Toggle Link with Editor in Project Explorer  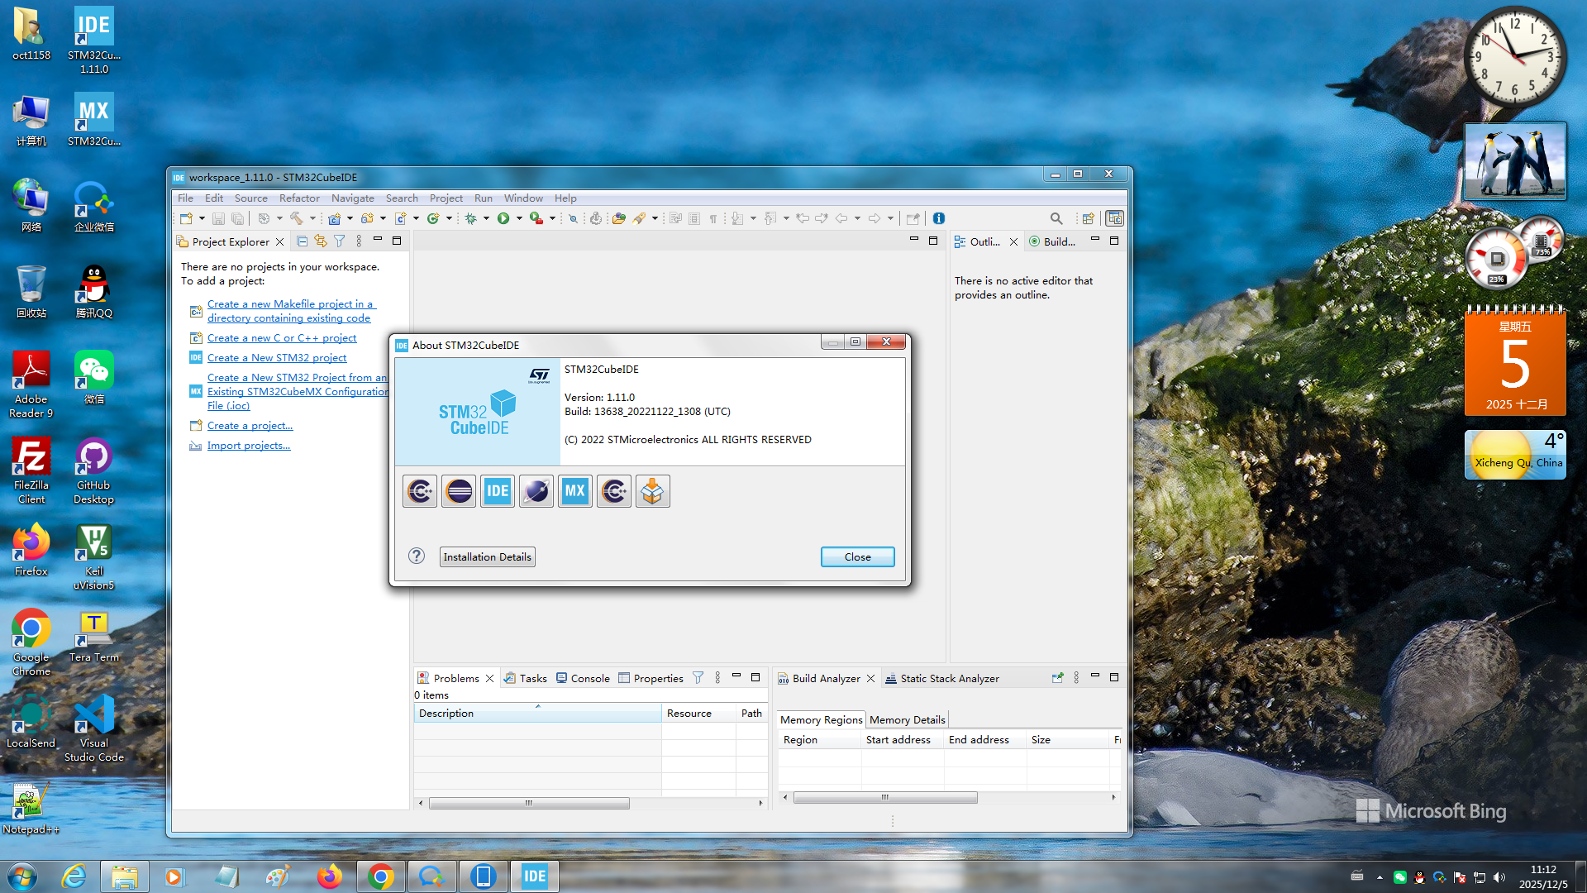[321, 241]
